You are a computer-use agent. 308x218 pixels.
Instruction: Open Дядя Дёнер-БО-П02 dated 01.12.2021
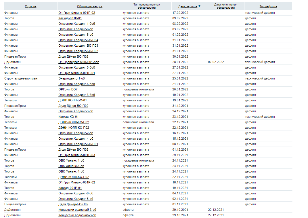73,150
